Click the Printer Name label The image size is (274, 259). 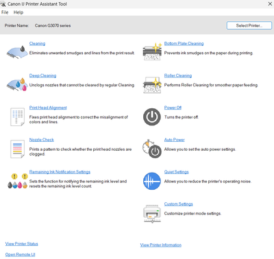16,25
